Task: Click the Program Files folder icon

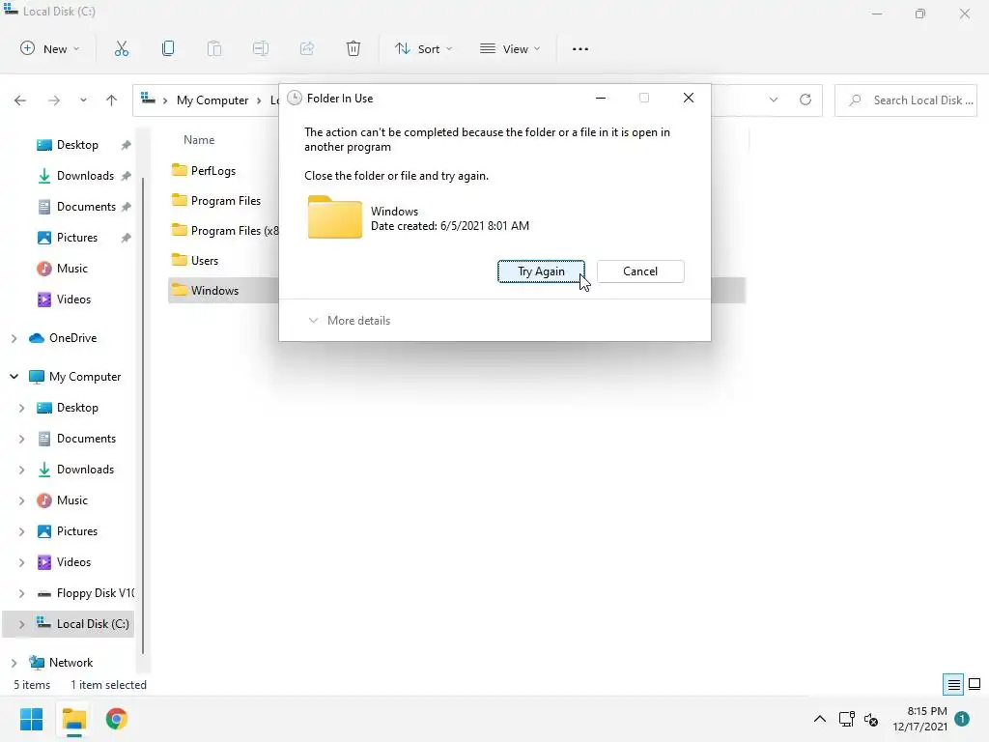Action: (x=180, y=201)
